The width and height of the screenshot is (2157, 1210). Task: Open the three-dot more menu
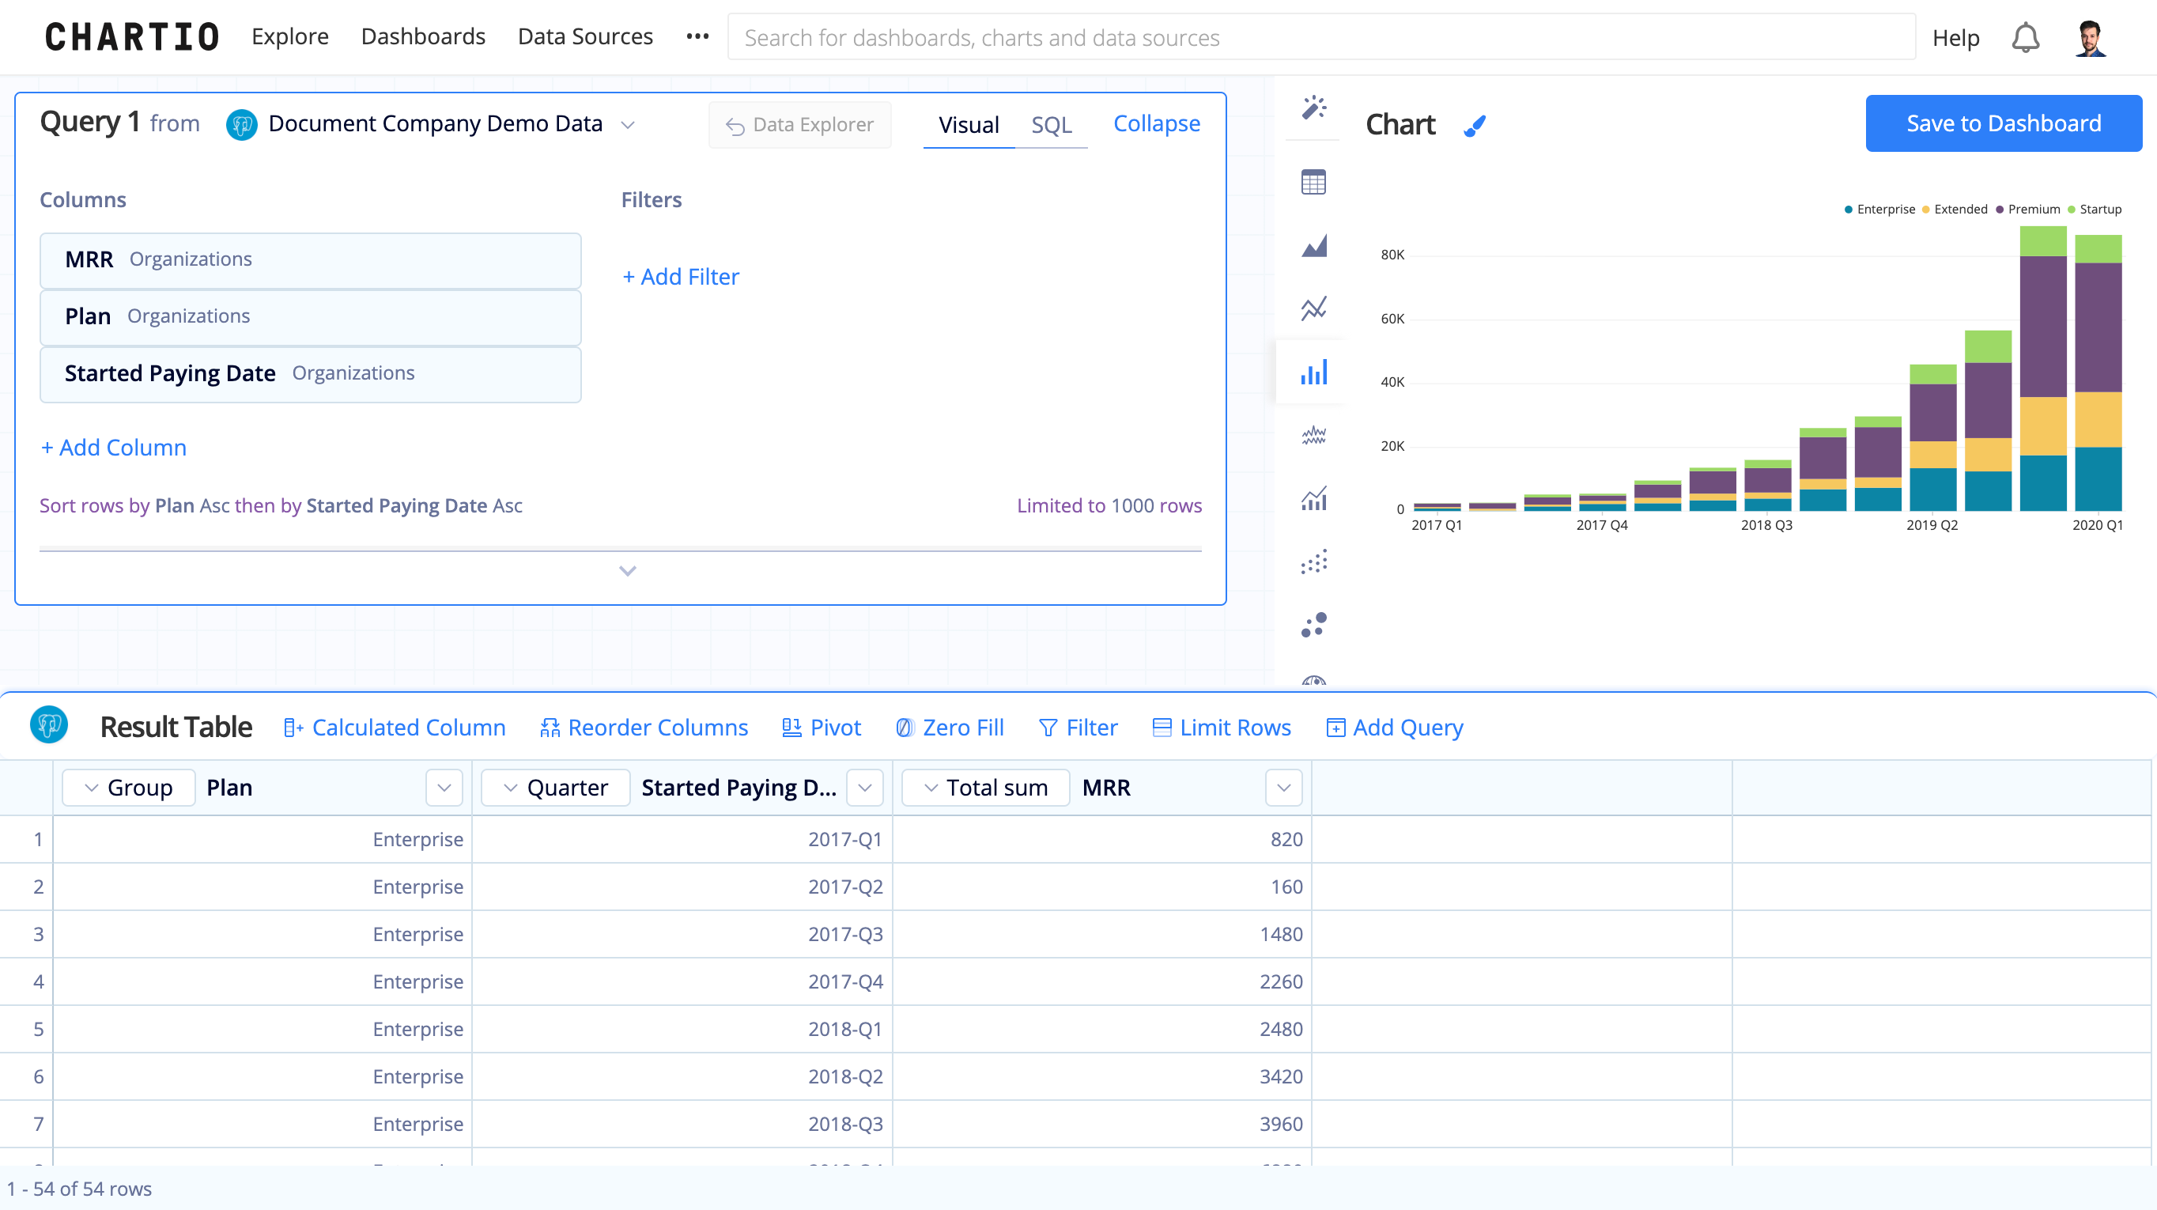coord(697,37)
